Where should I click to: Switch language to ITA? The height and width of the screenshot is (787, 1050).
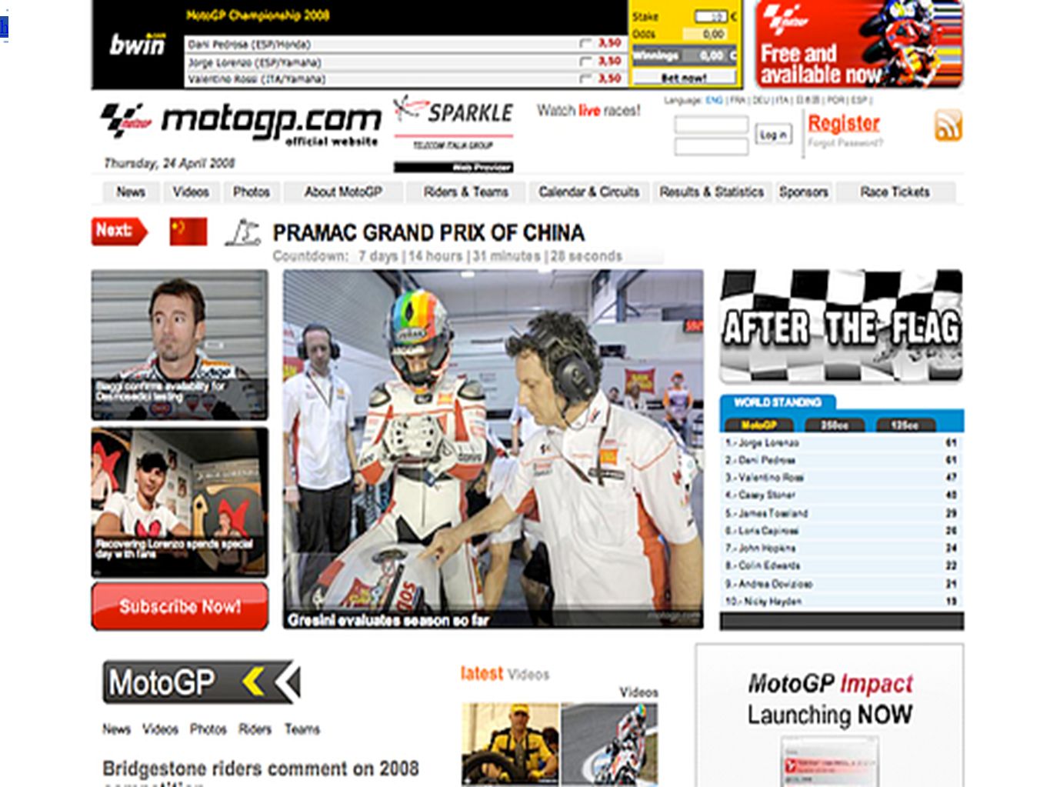(x=782, y=100)
